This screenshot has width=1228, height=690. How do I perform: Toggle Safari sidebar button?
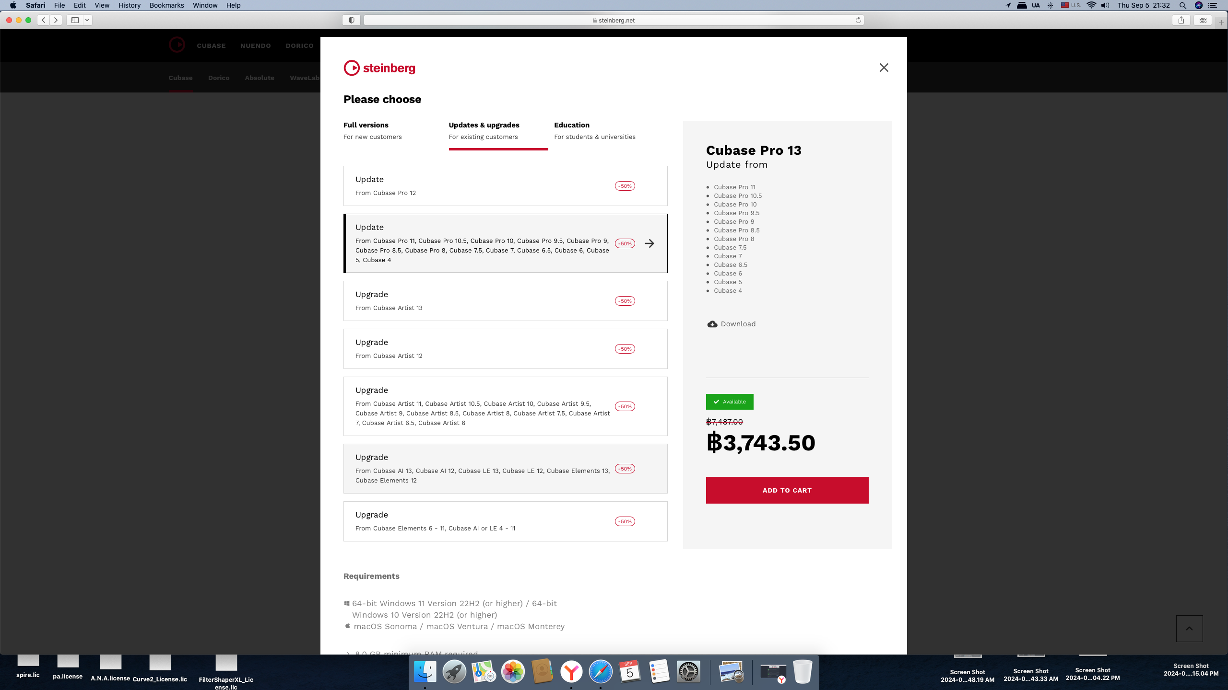point(75,20)
